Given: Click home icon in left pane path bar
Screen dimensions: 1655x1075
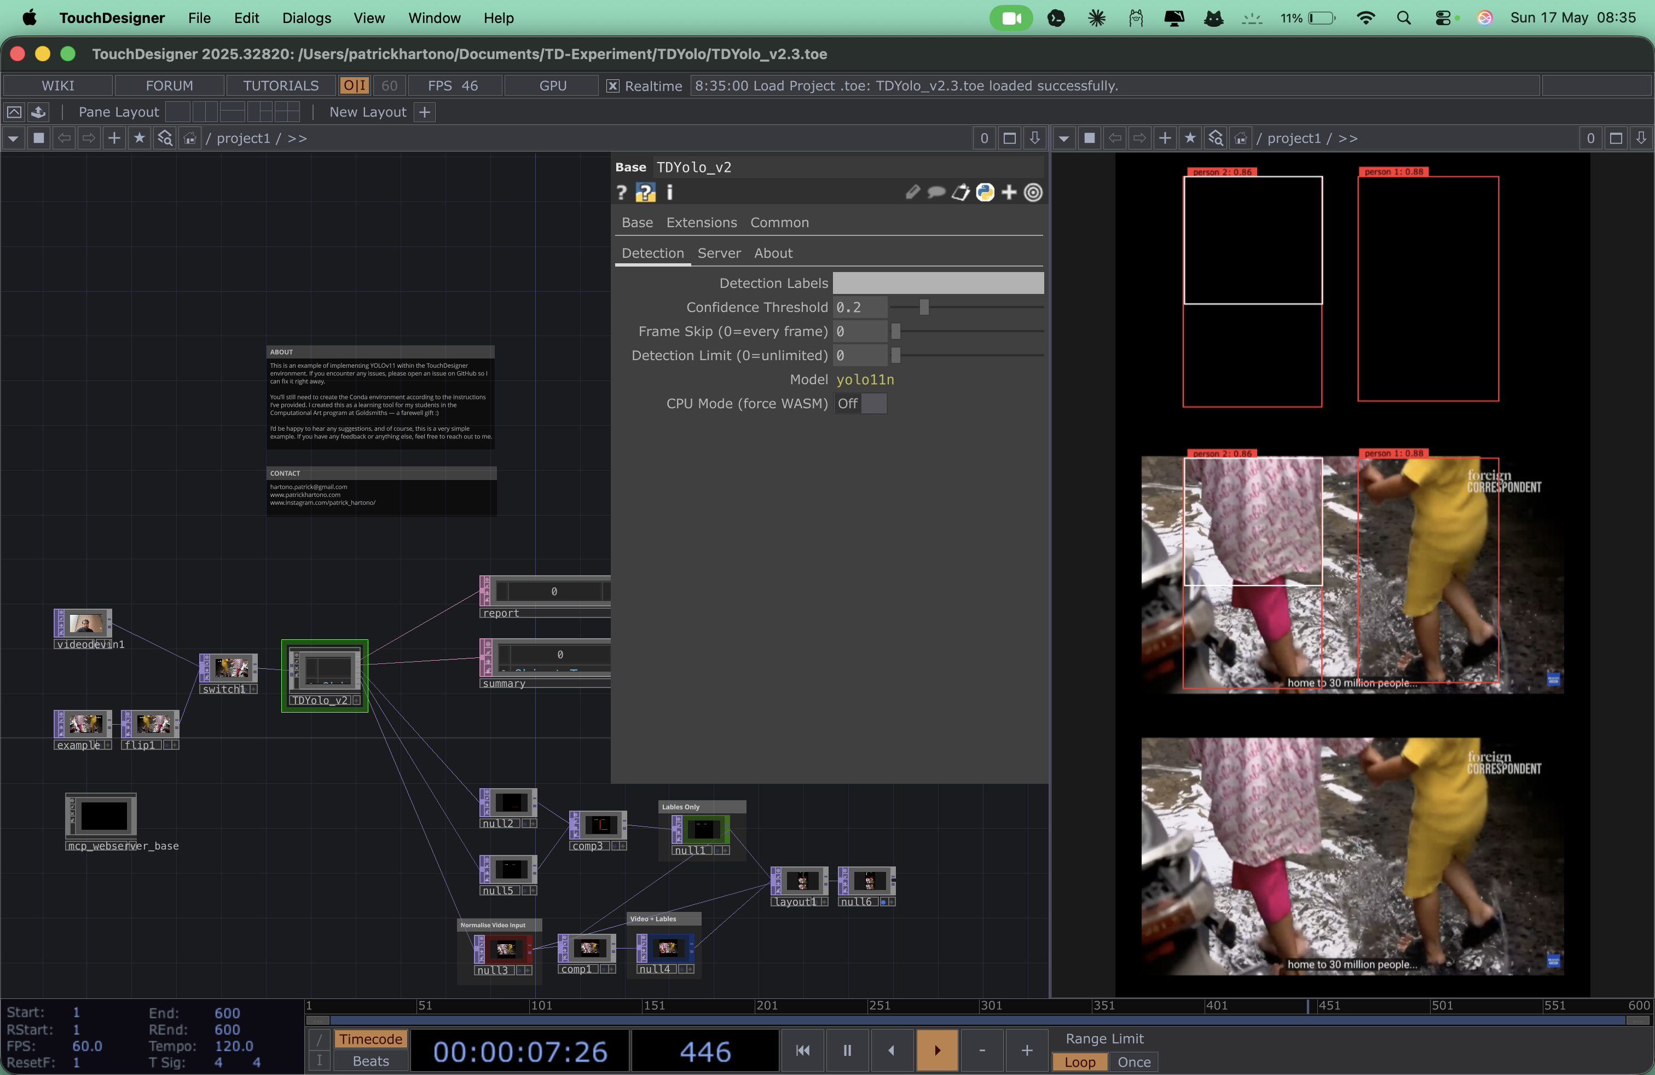Looking at the screenshot, I should 190,138.
